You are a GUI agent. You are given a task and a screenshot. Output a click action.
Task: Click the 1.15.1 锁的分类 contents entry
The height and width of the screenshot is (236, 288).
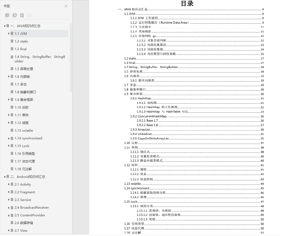[x=197, y=206]
